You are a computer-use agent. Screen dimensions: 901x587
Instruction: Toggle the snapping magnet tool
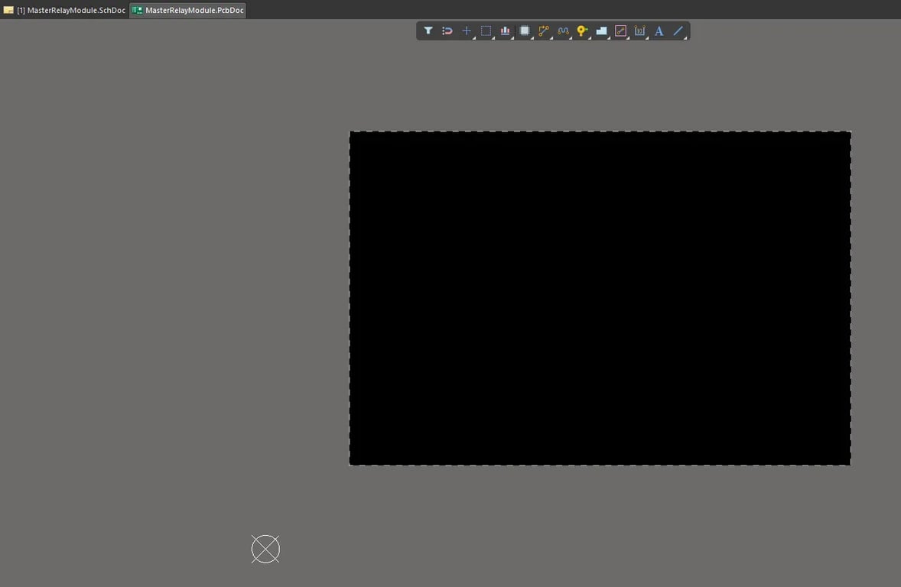click(x=447, y=31)
